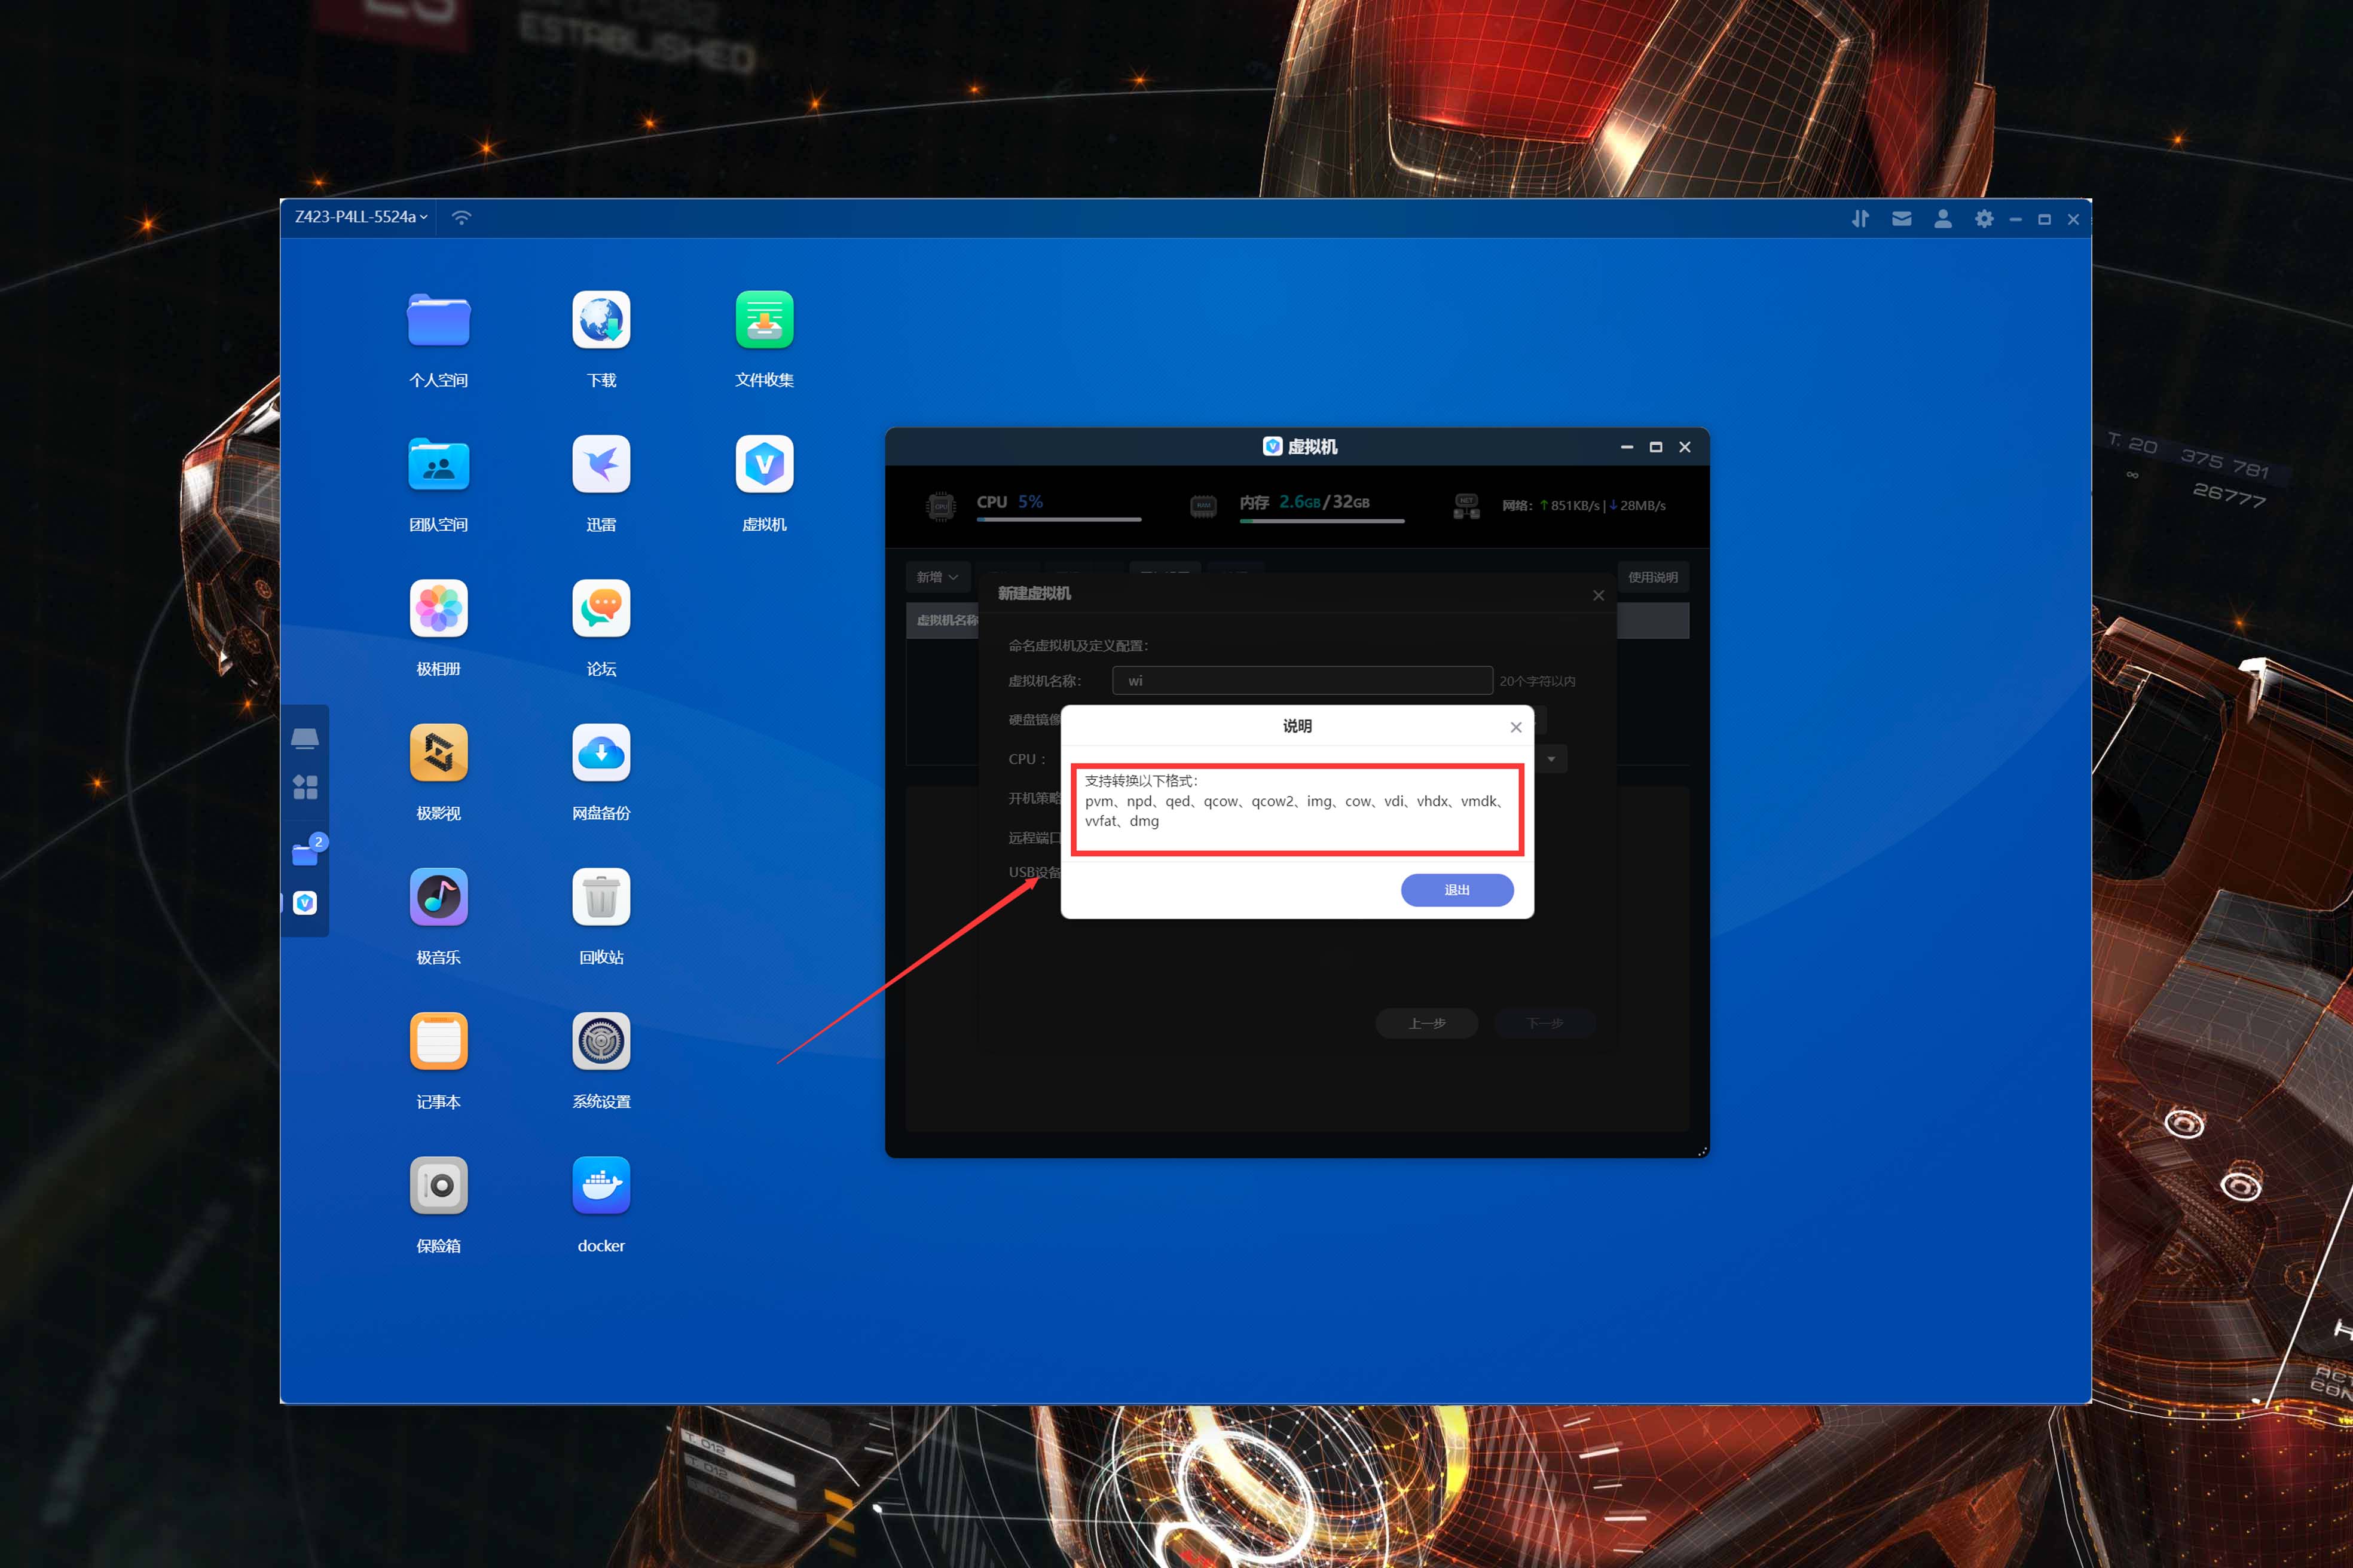
Task: Open the 保险箱 safe box icon
Action: [438, 1185]
